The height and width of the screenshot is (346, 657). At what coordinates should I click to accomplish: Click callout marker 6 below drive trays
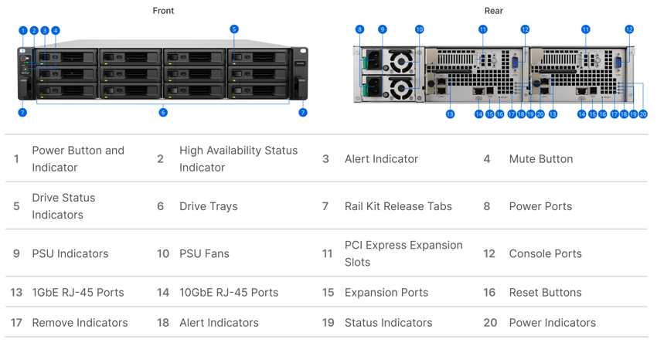pos(163,112)
